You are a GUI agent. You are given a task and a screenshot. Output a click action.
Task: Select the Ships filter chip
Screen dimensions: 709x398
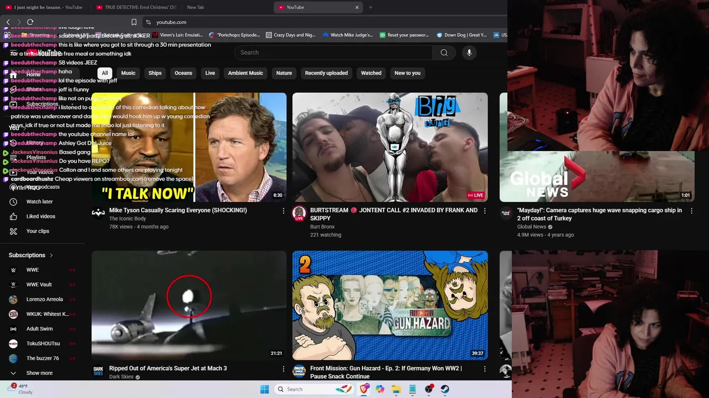tap(155, 73)
